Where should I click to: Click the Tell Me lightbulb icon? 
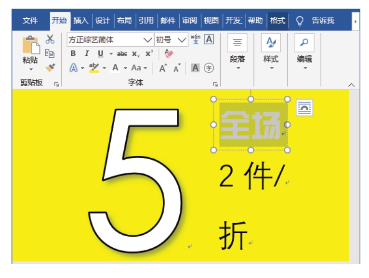(x=300, y=21)
